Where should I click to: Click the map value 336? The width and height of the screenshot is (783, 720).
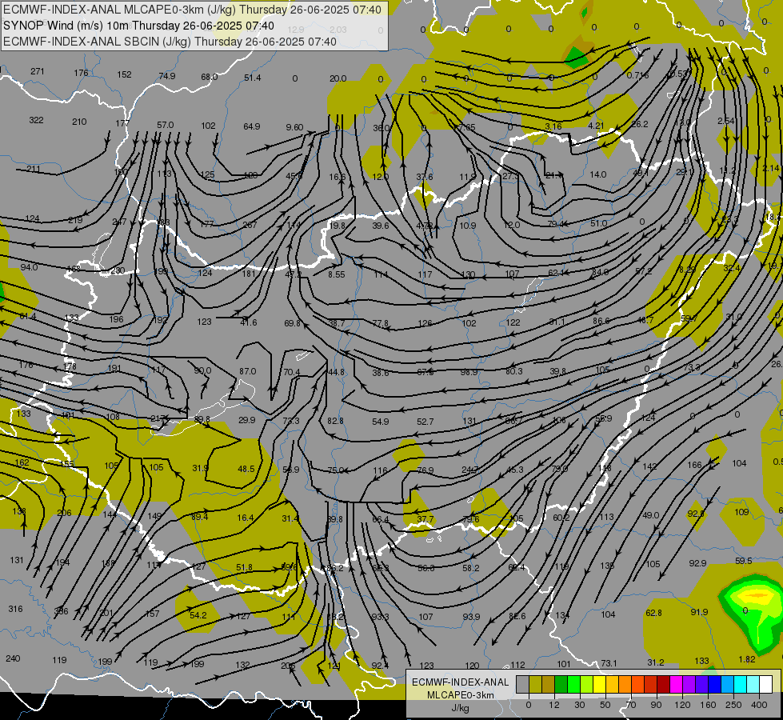61,611
